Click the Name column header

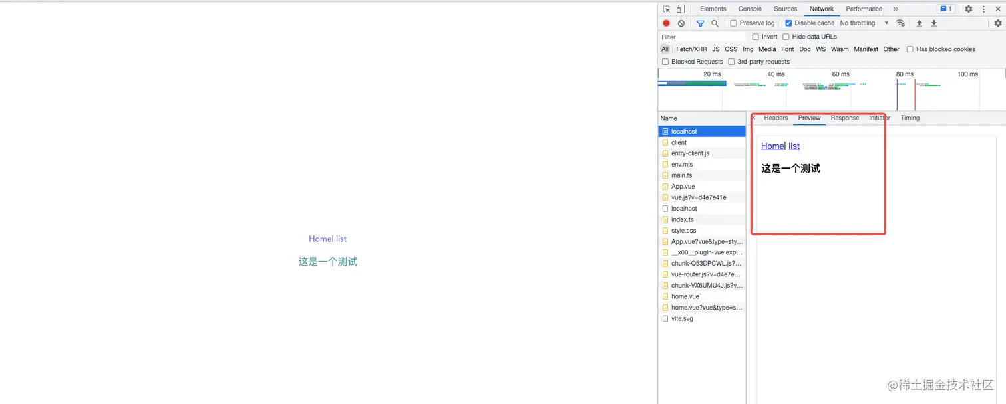click(x=702, y=118)
